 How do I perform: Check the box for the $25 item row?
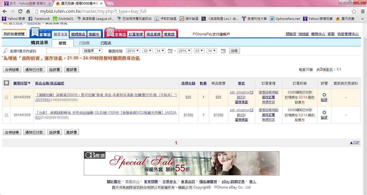click(x=6, y=97)
